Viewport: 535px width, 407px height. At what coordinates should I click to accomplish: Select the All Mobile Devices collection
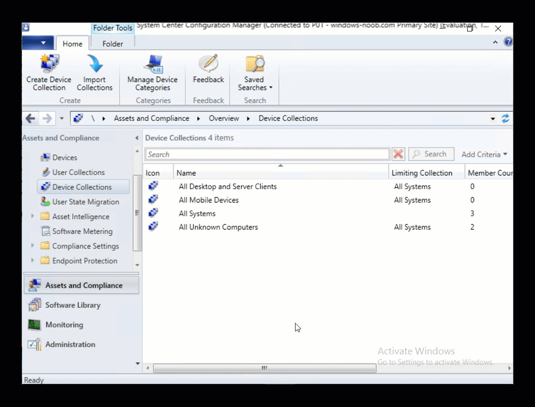coord(328,200)
